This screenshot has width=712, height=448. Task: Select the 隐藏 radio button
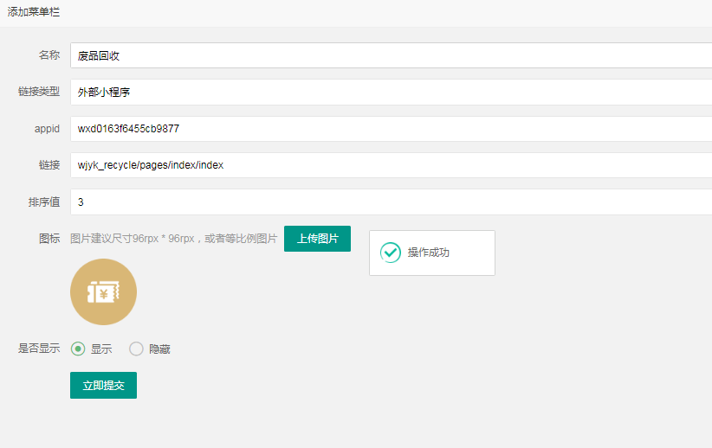pos(136,349)
